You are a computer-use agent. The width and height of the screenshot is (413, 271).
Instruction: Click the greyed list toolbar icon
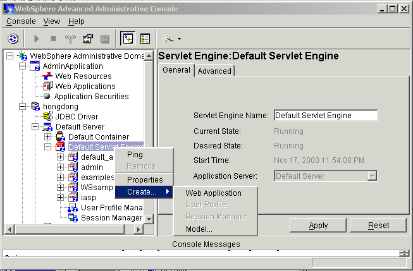pyautogui.click(x=105, y=39)
